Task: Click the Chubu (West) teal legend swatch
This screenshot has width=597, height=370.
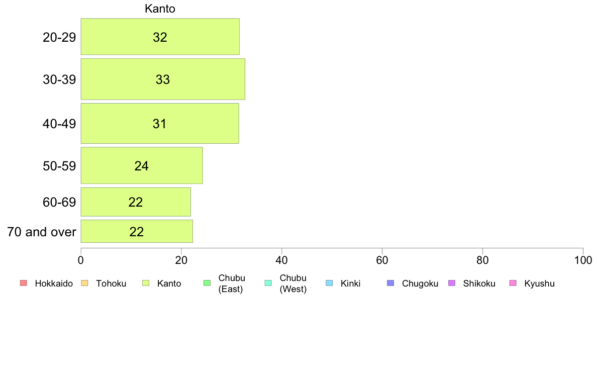Action: pos(268,283)
